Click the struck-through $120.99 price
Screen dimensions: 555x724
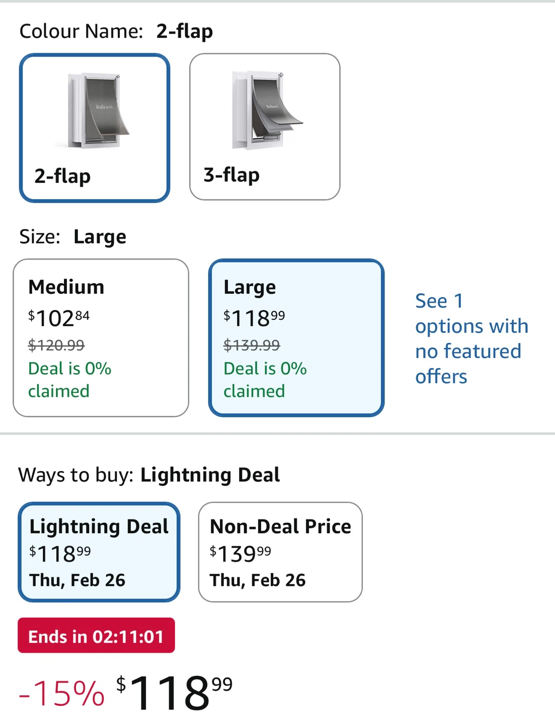pos(56,345)
